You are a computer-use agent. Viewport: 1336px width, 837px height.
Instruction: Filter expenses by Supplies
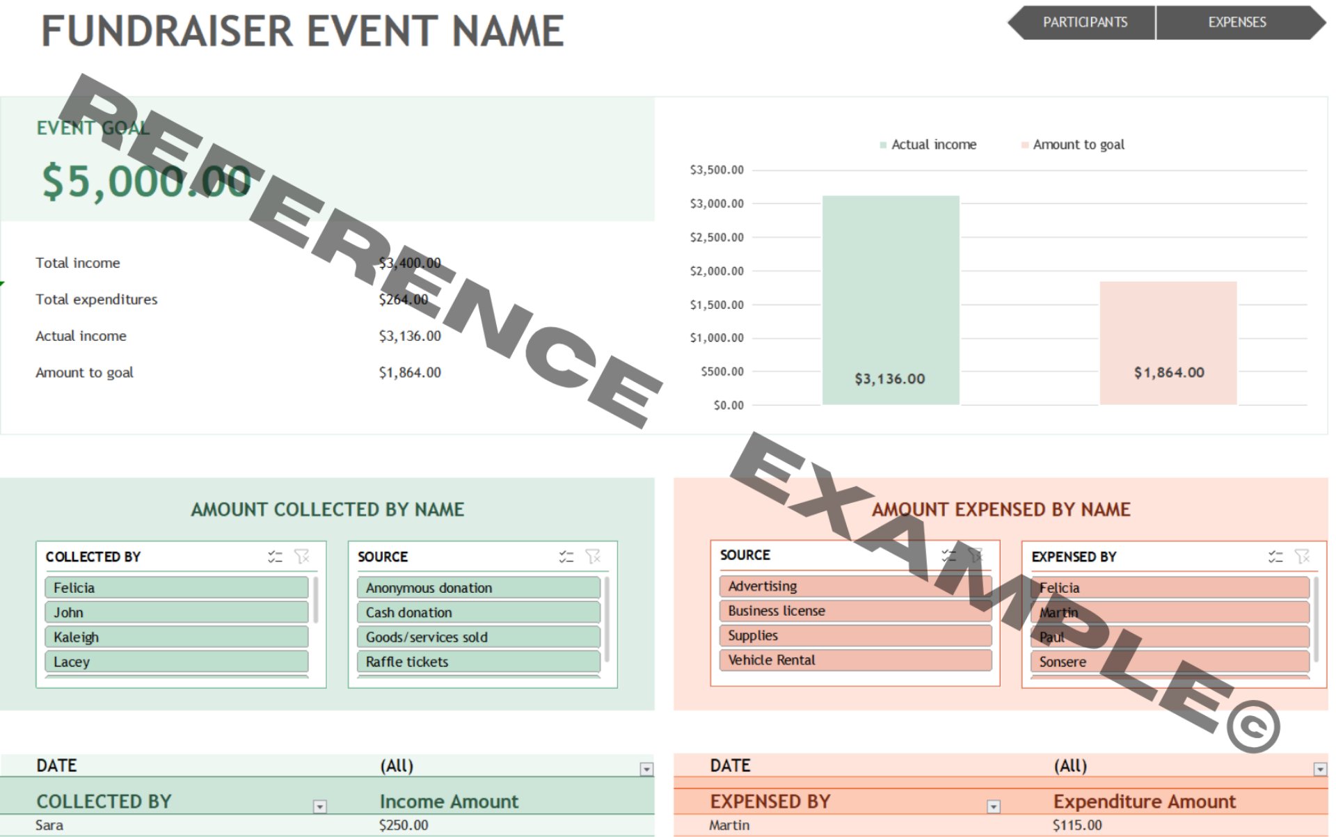pos(855,635)
